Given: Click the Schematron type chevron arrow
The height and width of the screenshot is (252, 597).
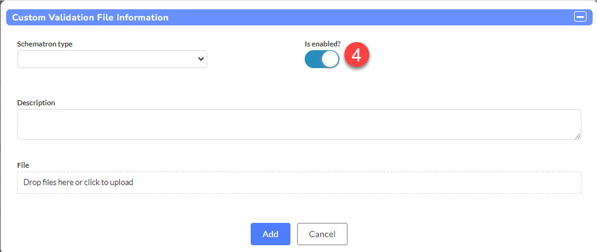Looking at the screenshot, I should (x=200, y=59).
